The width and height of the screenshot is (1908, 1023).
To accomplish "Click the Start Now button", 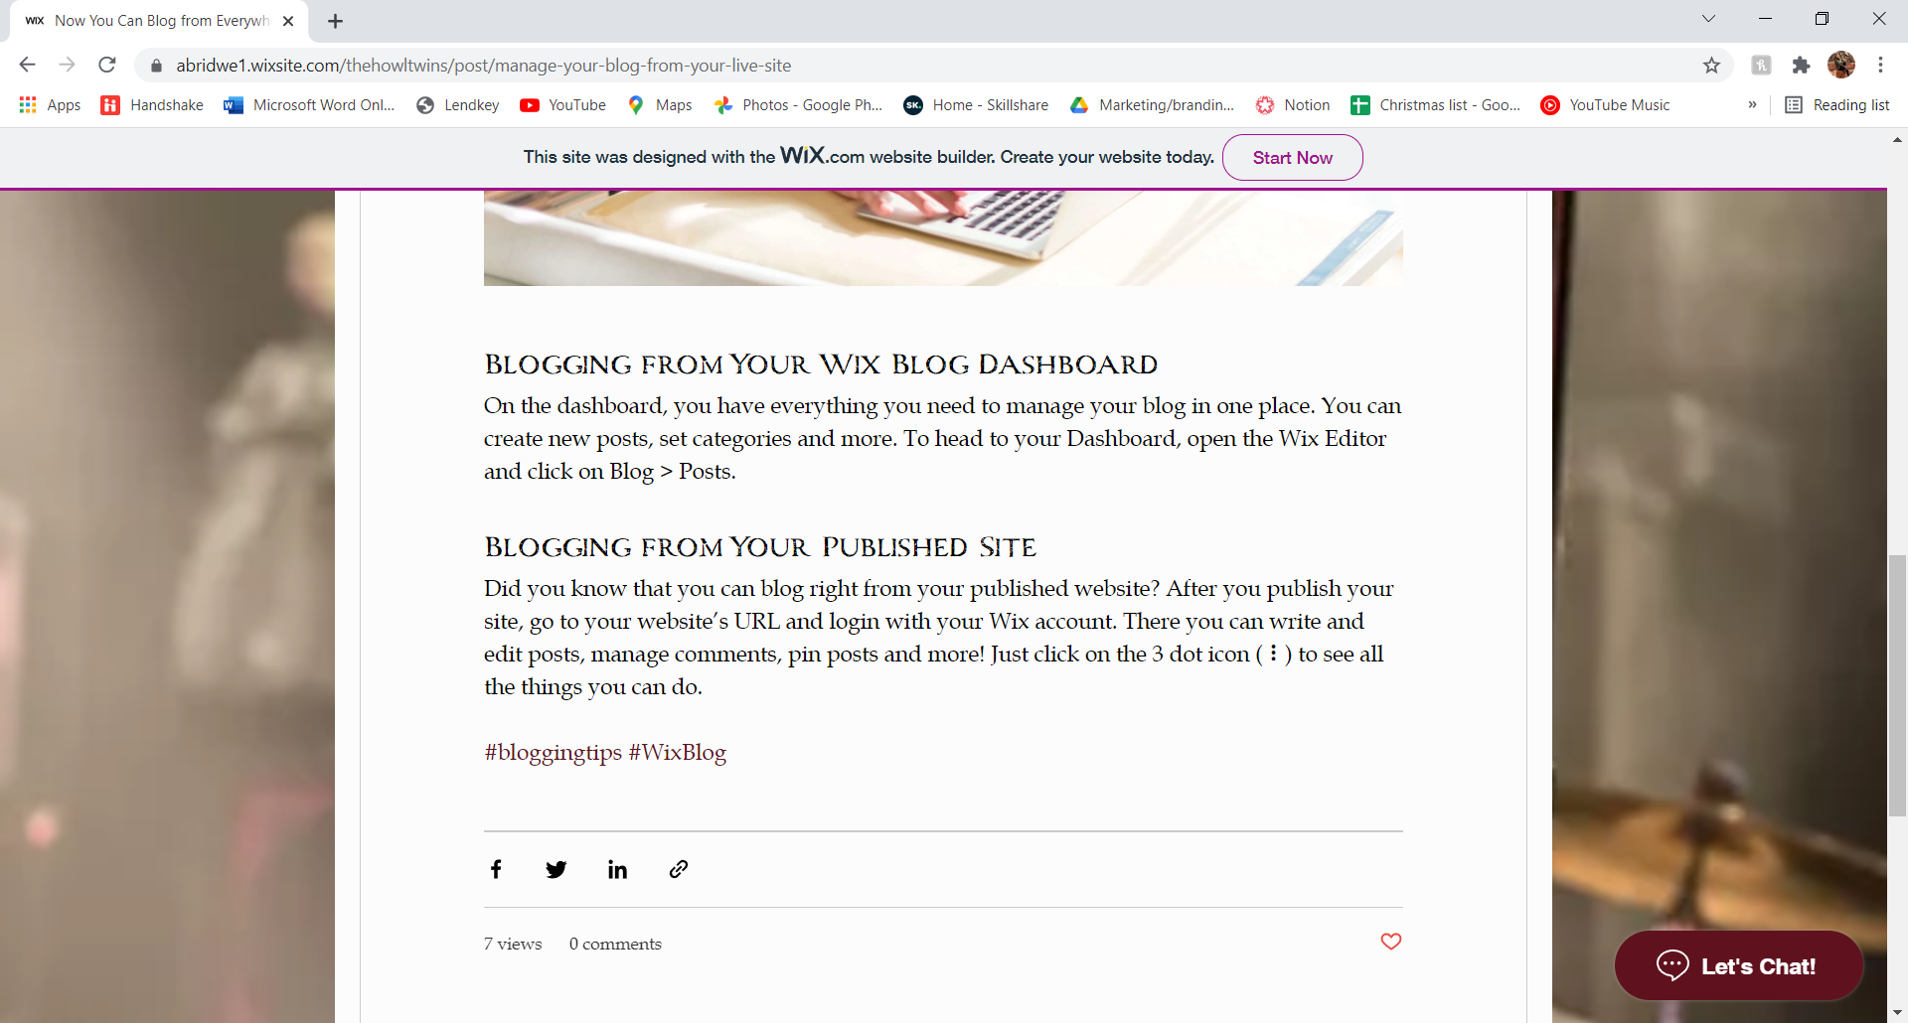I will 1292,158.
